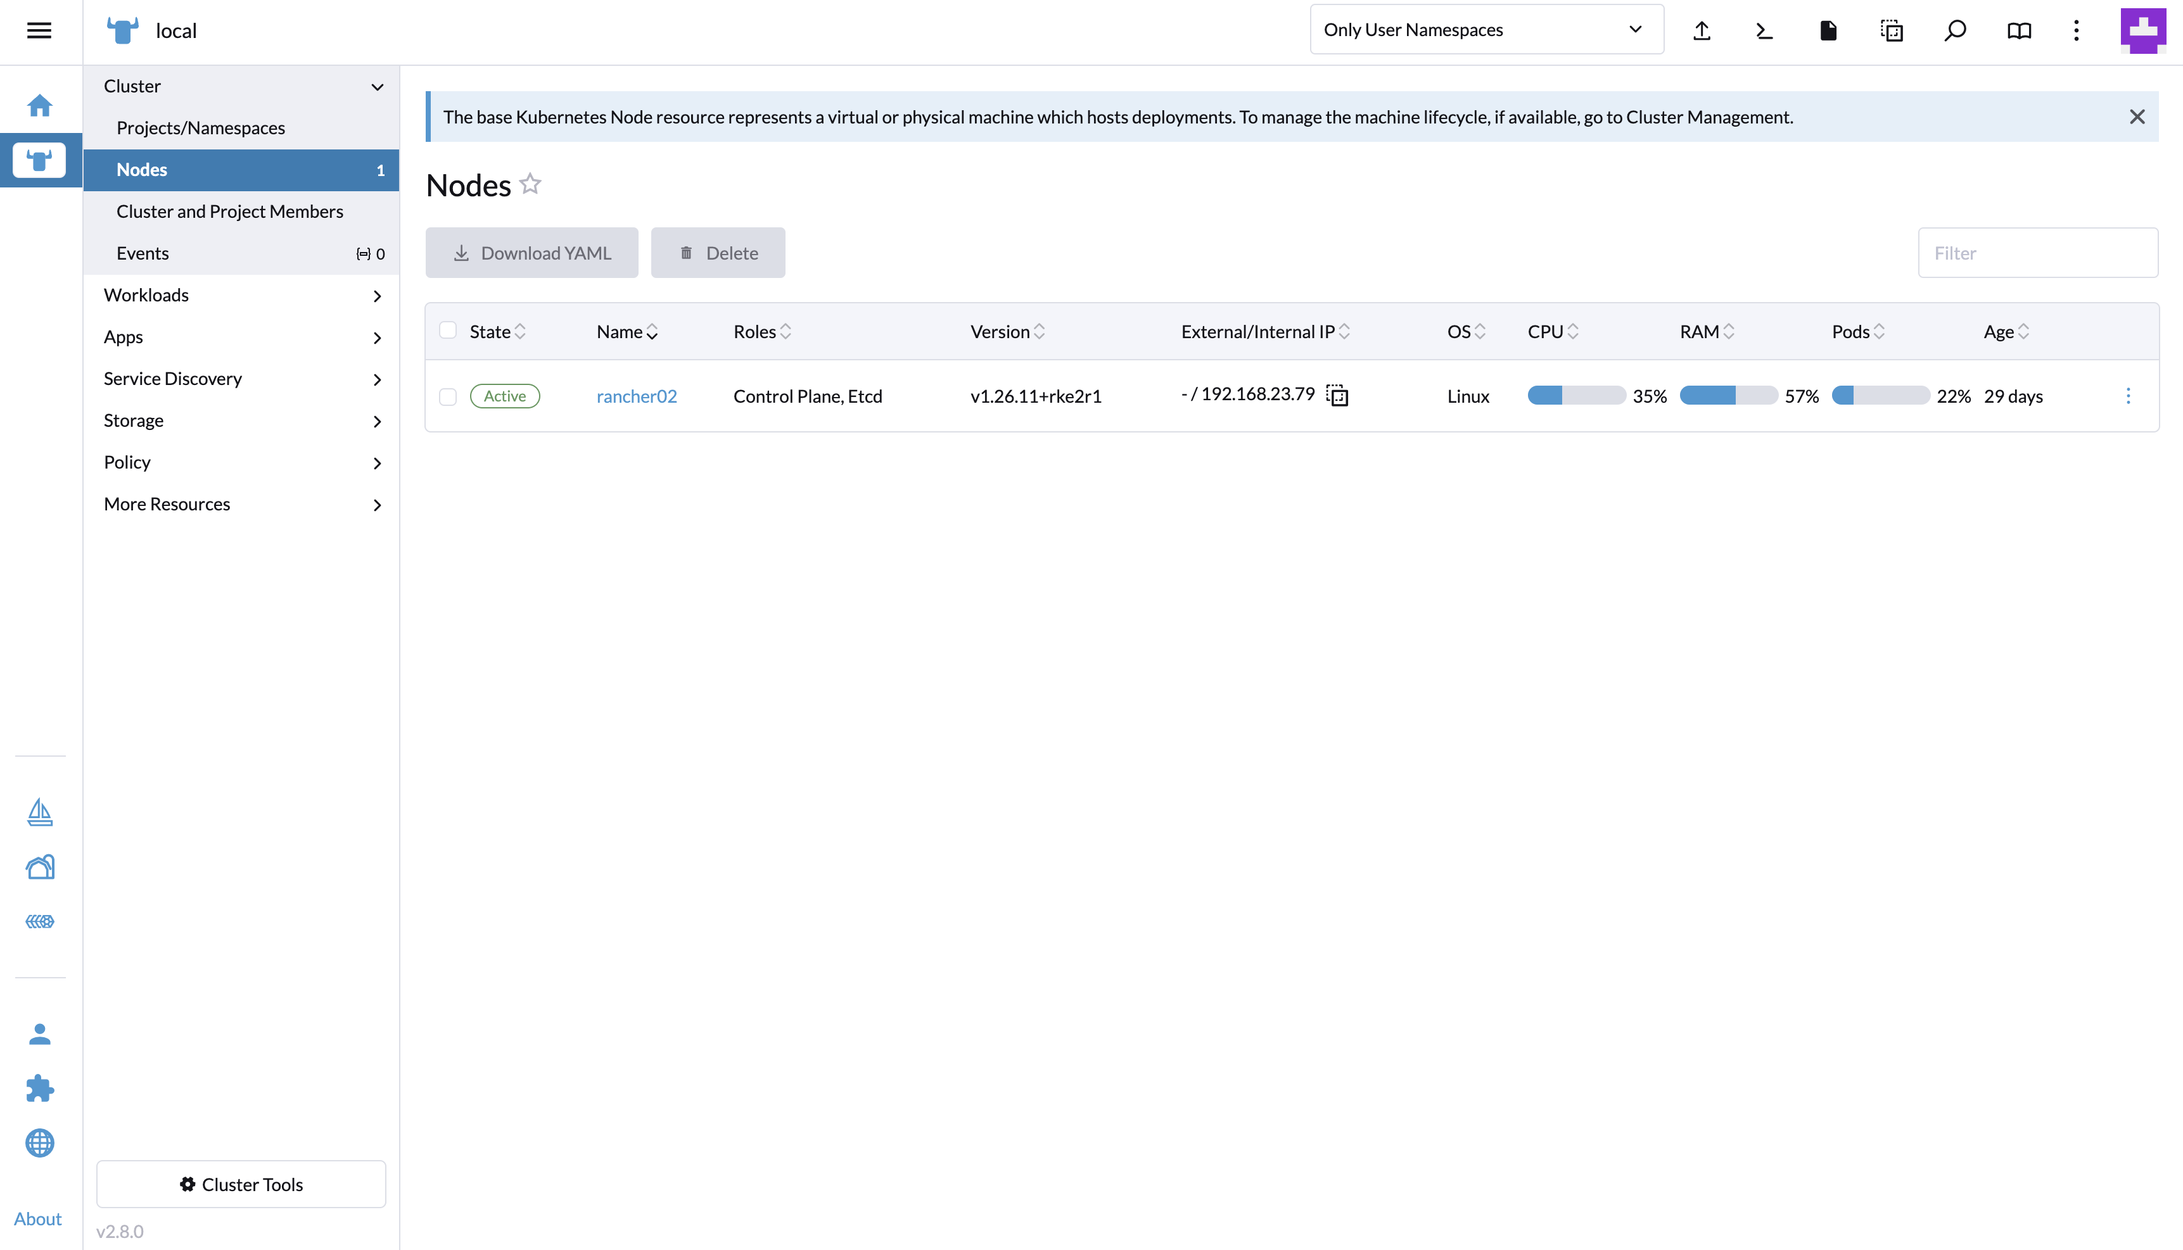Download KubeConfig file icon
This screenshot has width=2183, height=1250.
1828,31
